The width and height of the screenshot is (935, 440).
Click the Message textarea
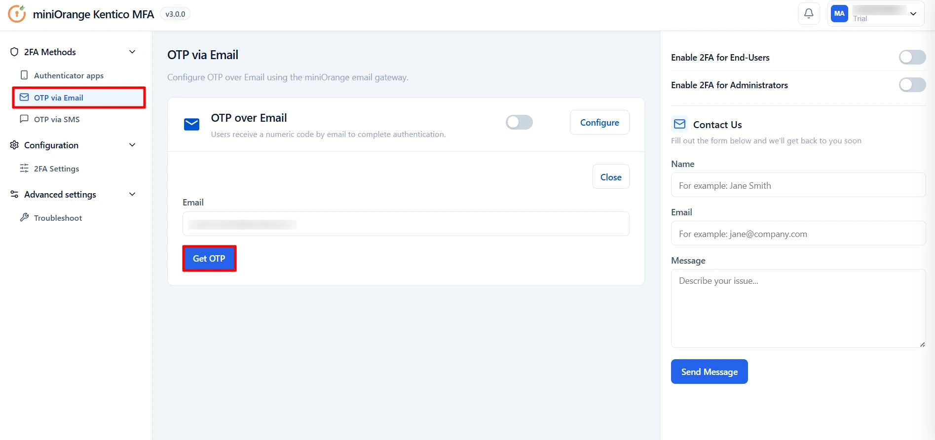point(798,308)
